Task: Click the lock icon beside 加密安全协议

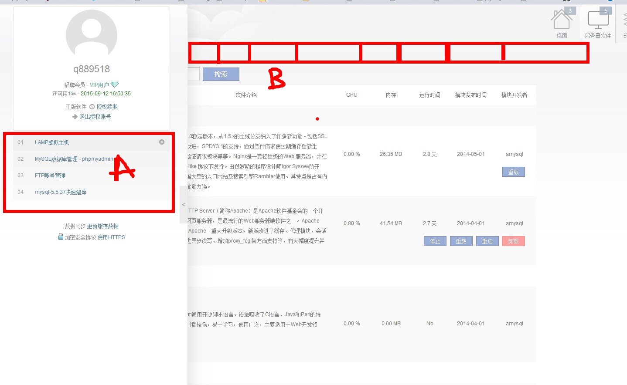Action: pos(61,236)
